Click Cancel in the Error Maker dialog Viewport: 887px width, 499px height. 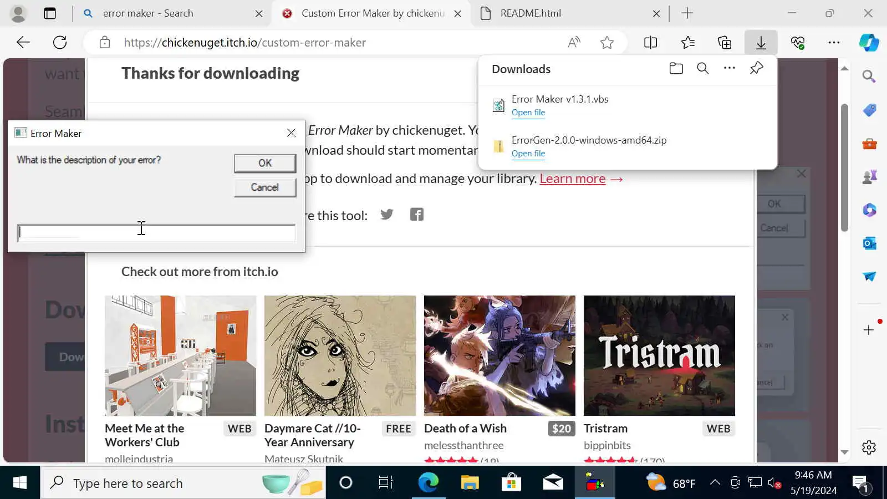(265, 187)
